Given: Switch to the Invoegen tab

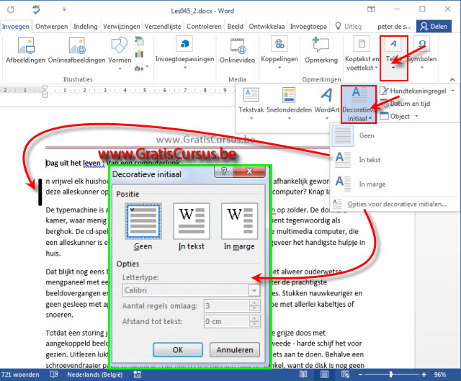Looking at the screenshot, I should (16, 27).
